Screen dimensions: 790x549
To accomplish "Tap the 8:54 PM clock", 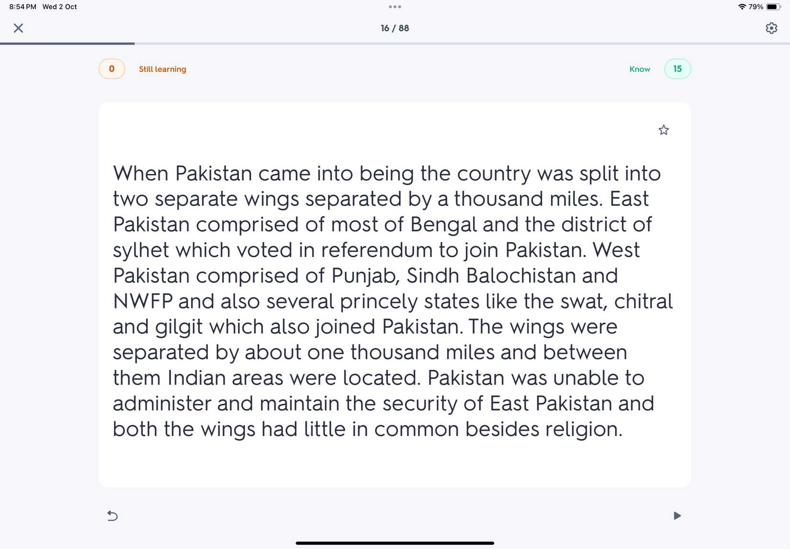I will (x=23, y=7).
